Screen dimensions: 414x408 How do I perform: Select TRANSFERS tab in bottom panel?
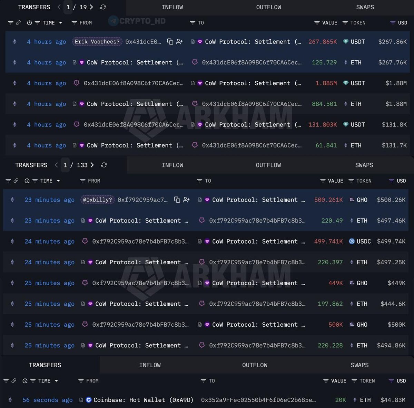[45, 365]
